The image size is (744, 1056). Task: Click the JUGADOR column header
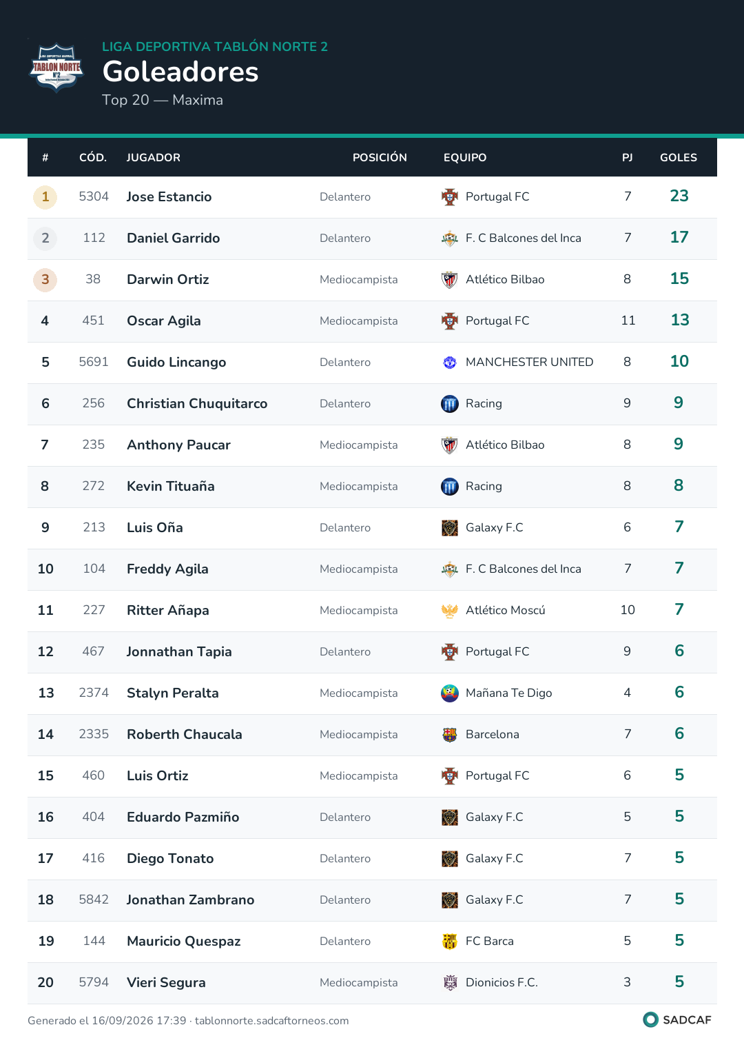(x=154, y=158)
